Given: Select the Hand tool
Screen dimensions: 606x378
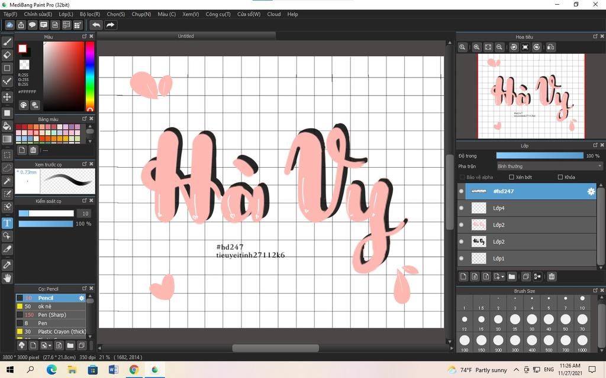Looking at the screenshot, I should pyautogui.click(x=7, y=278).
